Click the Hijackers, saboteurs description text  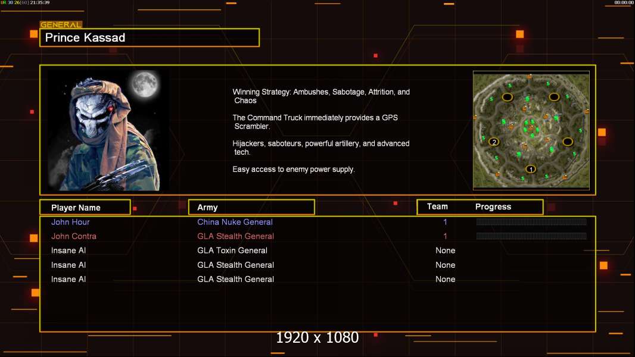coord(320,148)
